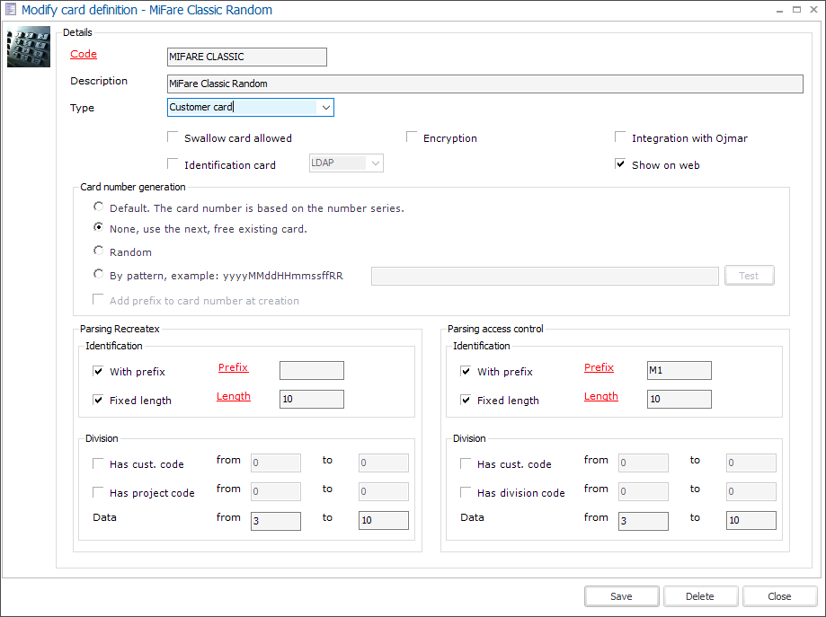Select the By pattern generation option
This screenshot has height=617, width=826.
point(98,272)
